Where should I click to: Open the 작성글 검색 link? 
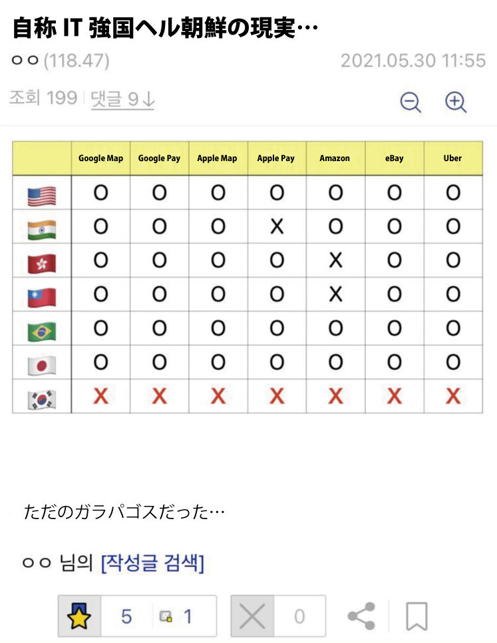pos(152,563)
